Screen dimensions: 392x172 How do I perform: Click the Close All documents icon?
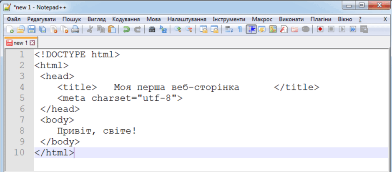coord(65,30)
